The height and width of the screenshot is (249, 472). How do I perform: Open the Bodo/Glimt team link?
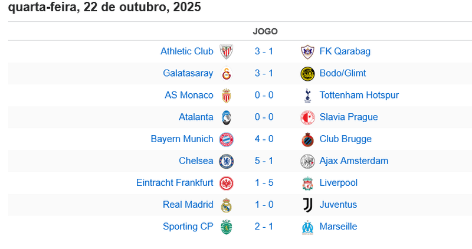pos(342,73)
